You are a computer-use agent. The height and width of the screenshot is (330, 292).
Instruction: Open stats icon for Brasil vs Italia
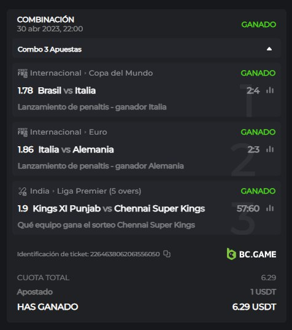tap(270, 90)
